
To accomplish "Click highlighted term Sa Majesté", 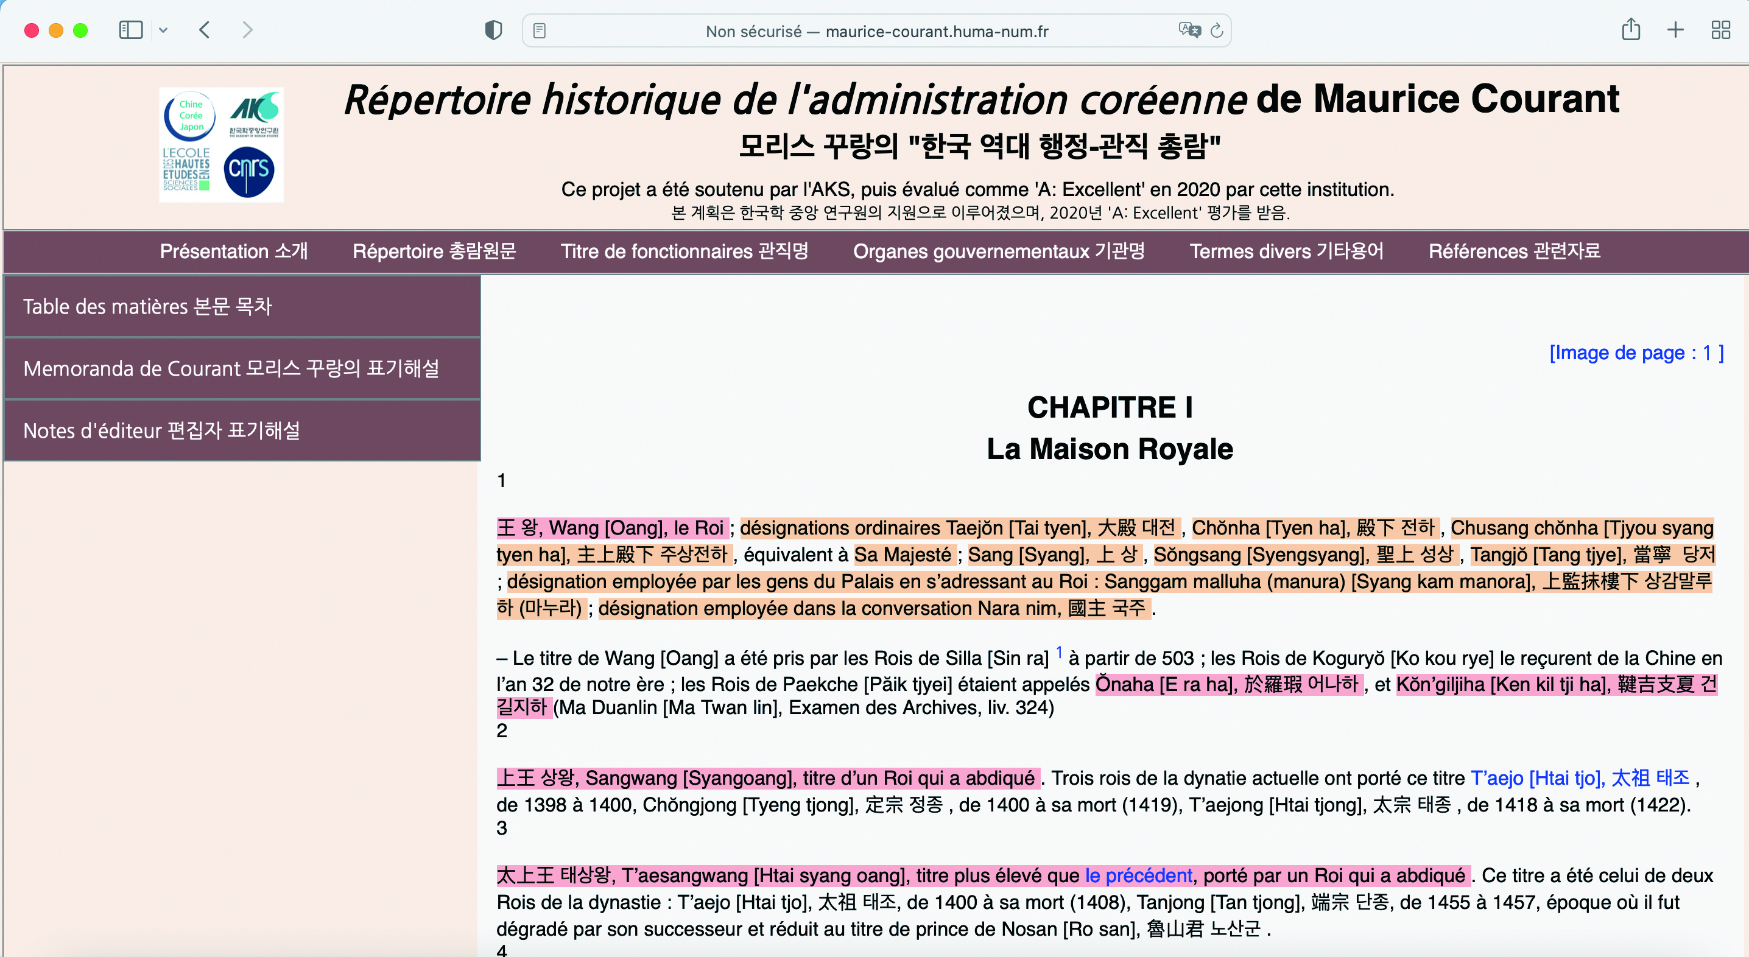I will pos(905,555).
